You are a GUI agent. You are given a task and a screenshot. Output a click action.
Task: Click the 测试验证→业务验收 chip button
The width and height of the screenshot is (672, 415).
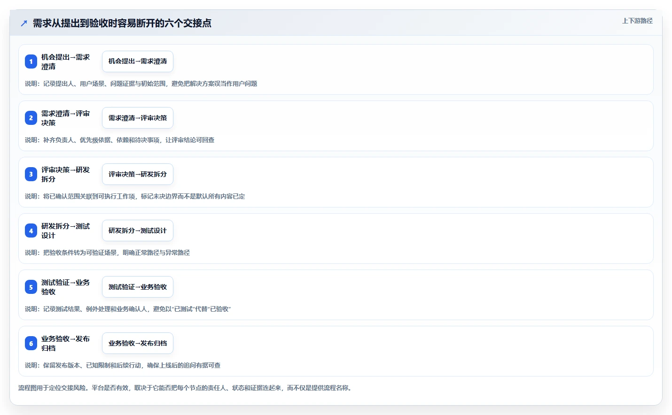click(x=138, y=287)
